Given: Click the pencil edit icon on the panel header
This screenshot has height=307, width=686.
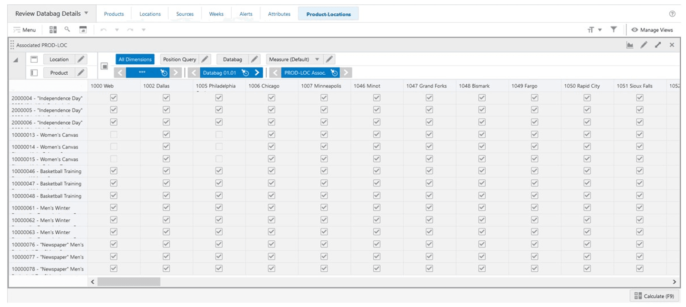Looking at the screenshot, I should click(645, 45).
